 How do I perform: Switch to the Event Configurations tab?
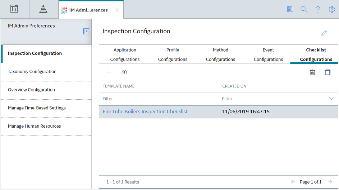[268, 54]
